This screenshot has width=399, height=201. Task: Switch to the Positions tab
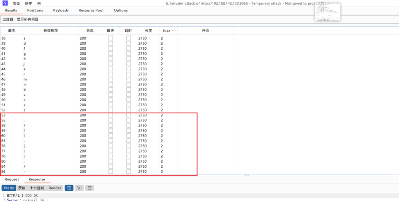(x=35, y=11)
